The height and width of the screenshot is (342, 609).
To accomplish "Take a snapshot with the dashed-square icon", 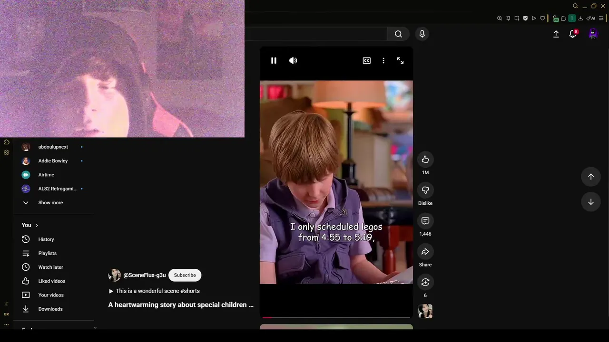I will tap(517, 19).
